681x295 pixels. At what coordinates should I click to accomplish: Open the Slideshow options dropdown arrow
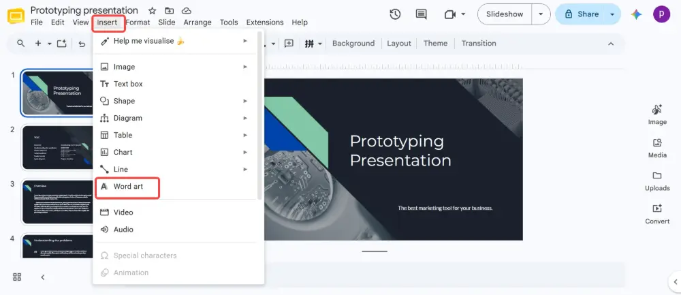pyautogui.click(x=541, y=14)
